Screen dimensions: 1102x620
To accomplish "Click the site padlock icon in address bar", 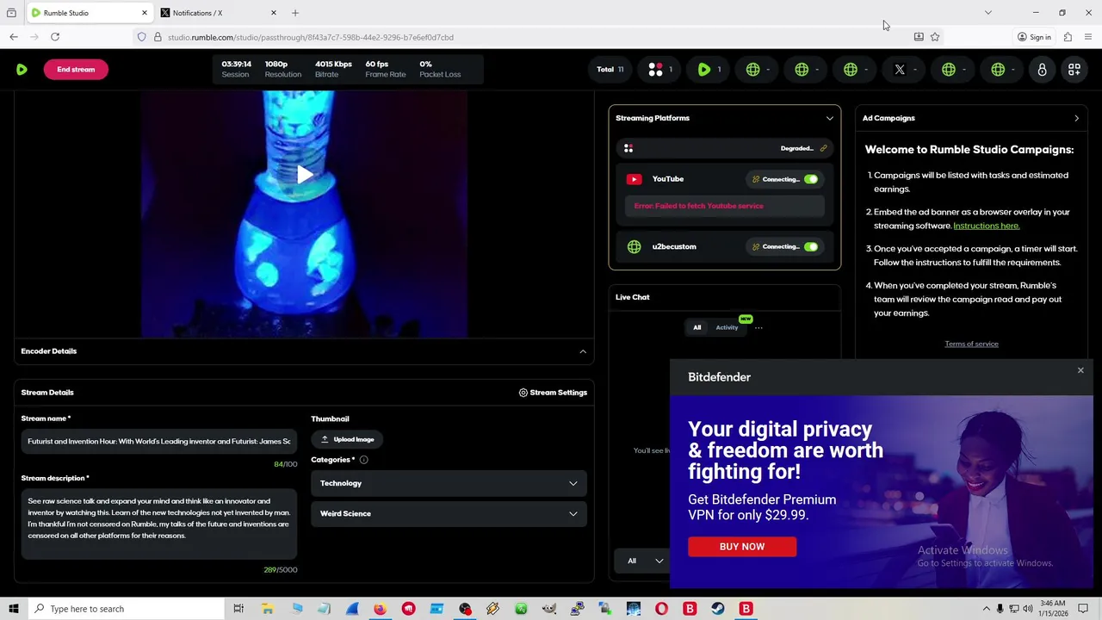I will [x=158, y=37].
